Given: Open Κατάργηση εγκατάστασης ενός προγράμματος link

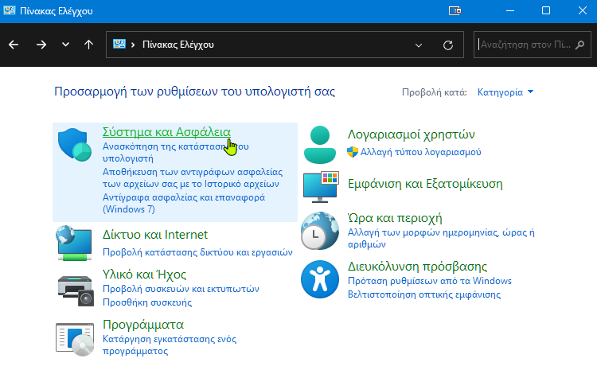Looking at the screenshot, I should [170, 345].
